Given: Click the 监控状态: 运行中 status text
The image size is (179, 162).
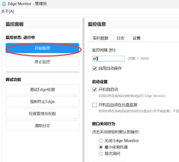Looking at the screenshot, I should pos(20,37).
